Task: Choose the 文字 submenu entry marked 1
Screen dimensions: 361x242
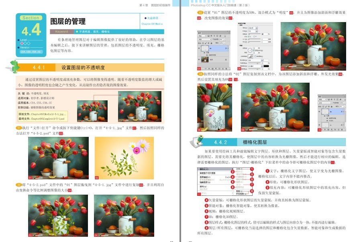Action: pos(239,169)
